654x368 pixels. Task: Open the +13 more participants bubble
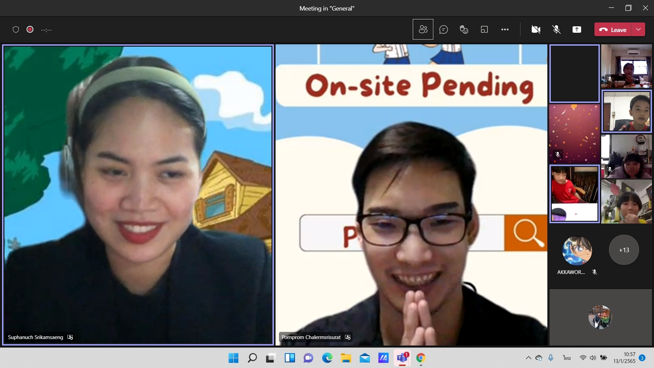point(624,250)
